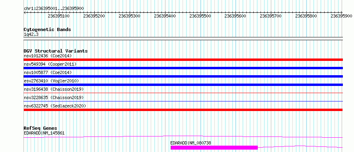The image size is (354, 152).
Task: Click the nsv1012436 (Coe2014) red variant bar
Action: pyautogui.click(x=183, y=60)
